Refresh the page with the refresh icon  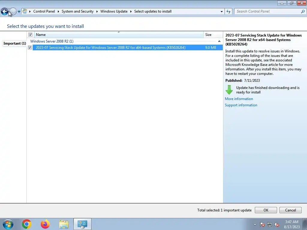click(x=228, y=12)
